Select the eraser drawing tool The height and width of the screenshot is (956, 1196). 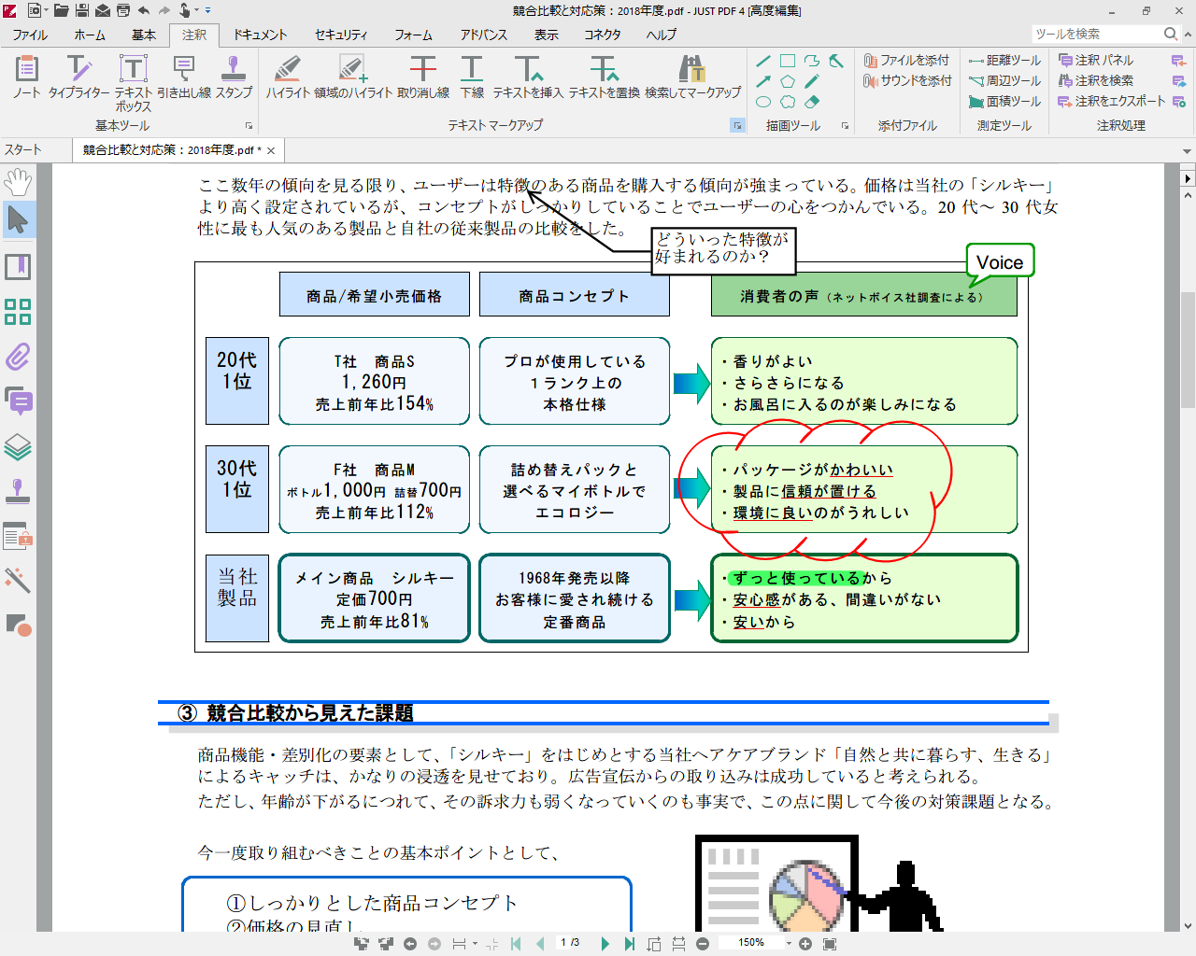[x=812, y=102]
